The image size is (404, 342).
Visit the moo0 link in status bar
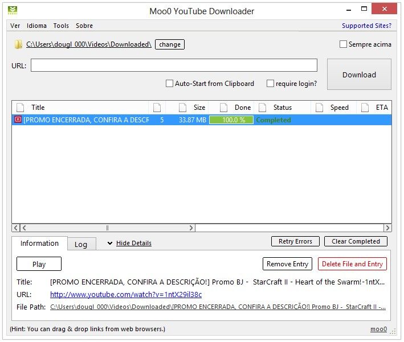coord(378,329)
